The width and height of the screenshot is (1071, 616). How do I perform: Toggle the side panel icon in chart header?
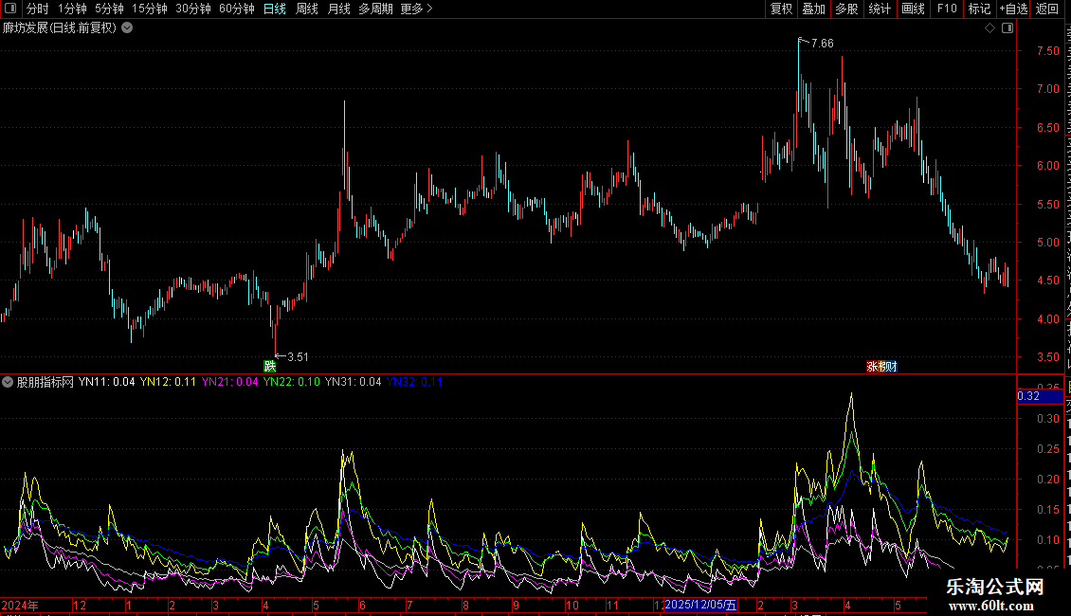[1007, 28]
